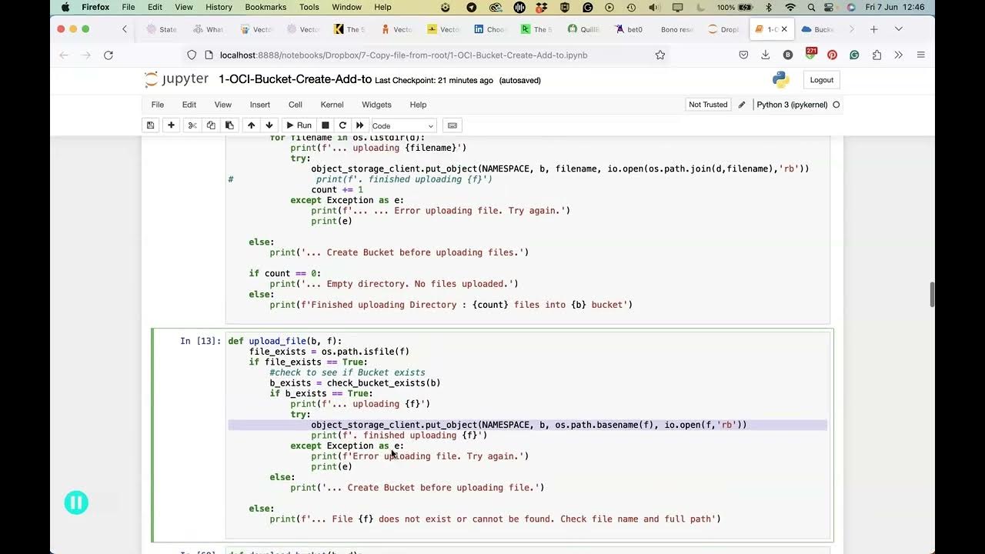The height and width of the screenshot is (554, 985).
Task: Open the Widgets menu
Action: (376, 105)
